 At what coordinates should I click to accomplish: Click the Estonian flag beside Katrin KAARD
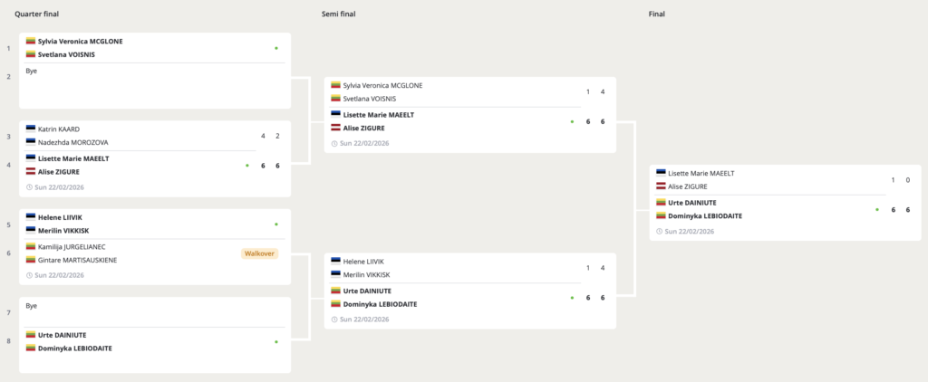coord(31,129)
